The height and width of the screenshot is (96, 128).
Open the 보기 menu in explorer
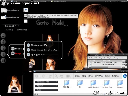coord(91,76)
